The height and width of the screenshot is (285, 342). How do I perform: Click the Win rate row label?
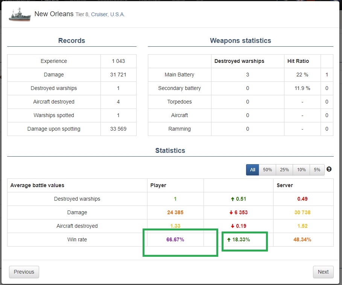(x=77, y=239)
